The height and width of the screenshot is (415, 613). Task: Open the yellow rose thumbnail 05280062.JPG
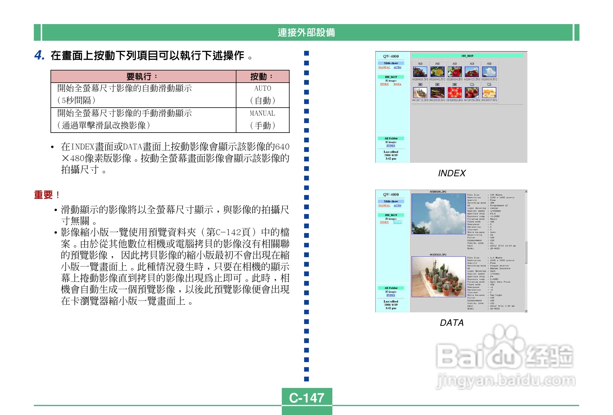pos(437,72)
